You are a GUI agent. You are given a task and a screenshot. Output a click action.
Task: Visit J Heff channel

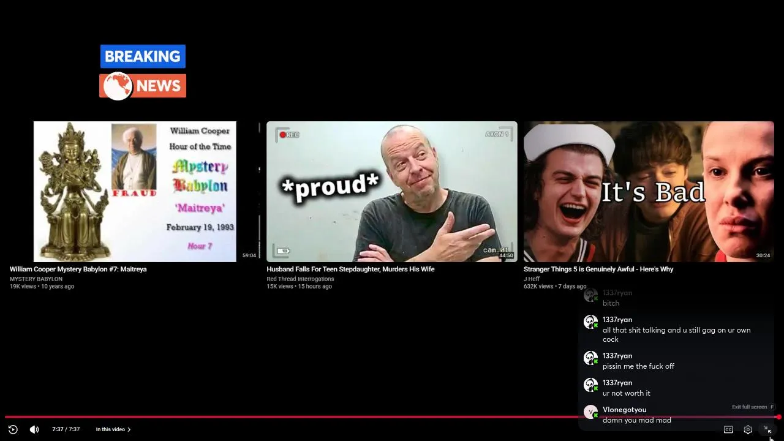(x=532, y=279)
